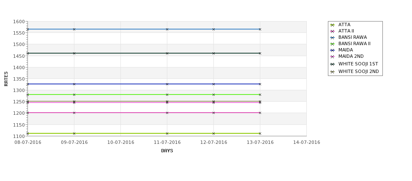Select the BANSI RAWA legend label
This screenshot has height=181, width=412.
[352, 37]
